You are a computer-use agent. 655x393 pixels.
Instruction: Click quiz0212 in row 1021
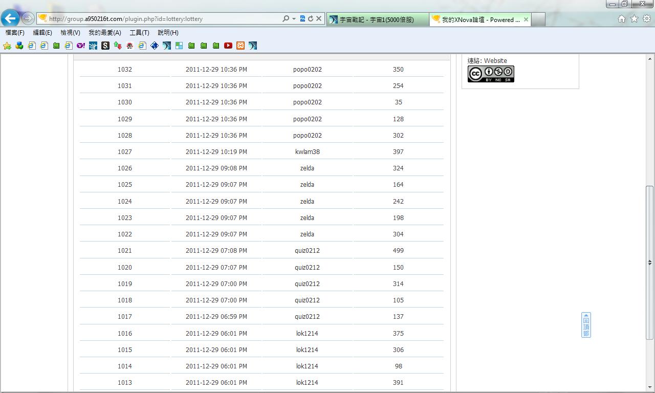tap(307, 250)
